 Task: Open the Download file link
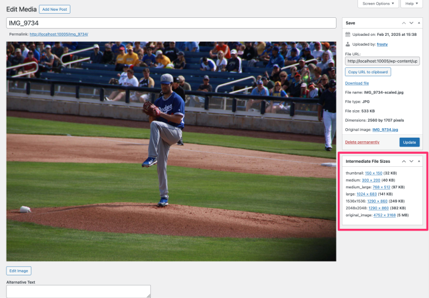357,83
